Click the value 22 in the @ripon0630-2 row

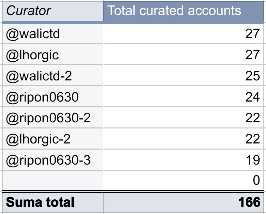point(252,118)
